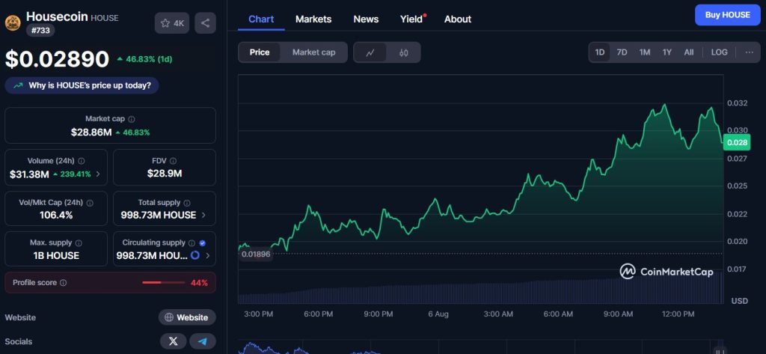Open the About tab
Image resolution: width=766 pixels, height=354 pixels.
point(458,19)
